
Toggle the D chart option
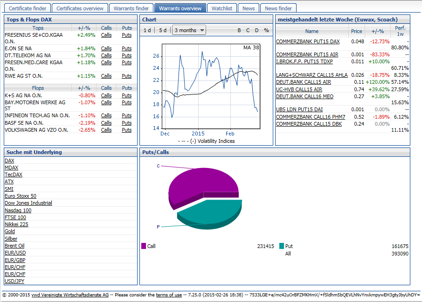(256, 30)
